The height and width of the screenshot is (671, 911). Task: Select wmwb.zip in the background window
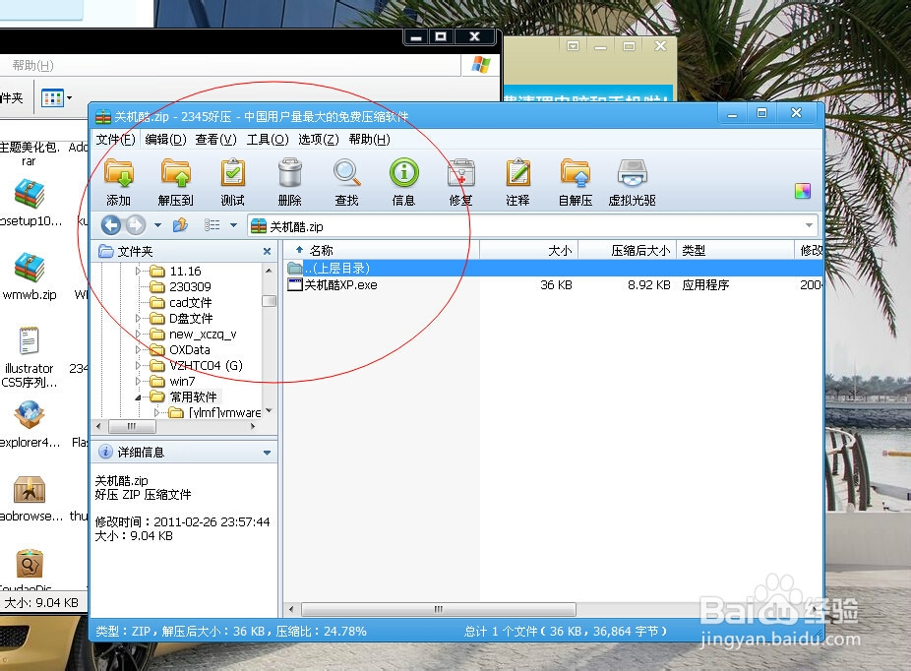coord(30,276)
